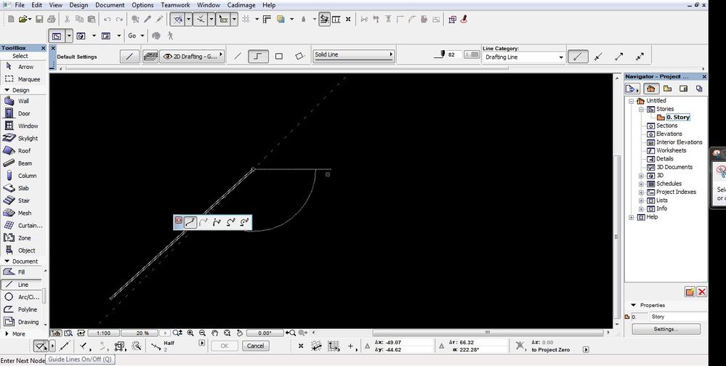Toggle Project Map view in Navigator
Viewport: 726px width, 366px height.
click(650, 89)
